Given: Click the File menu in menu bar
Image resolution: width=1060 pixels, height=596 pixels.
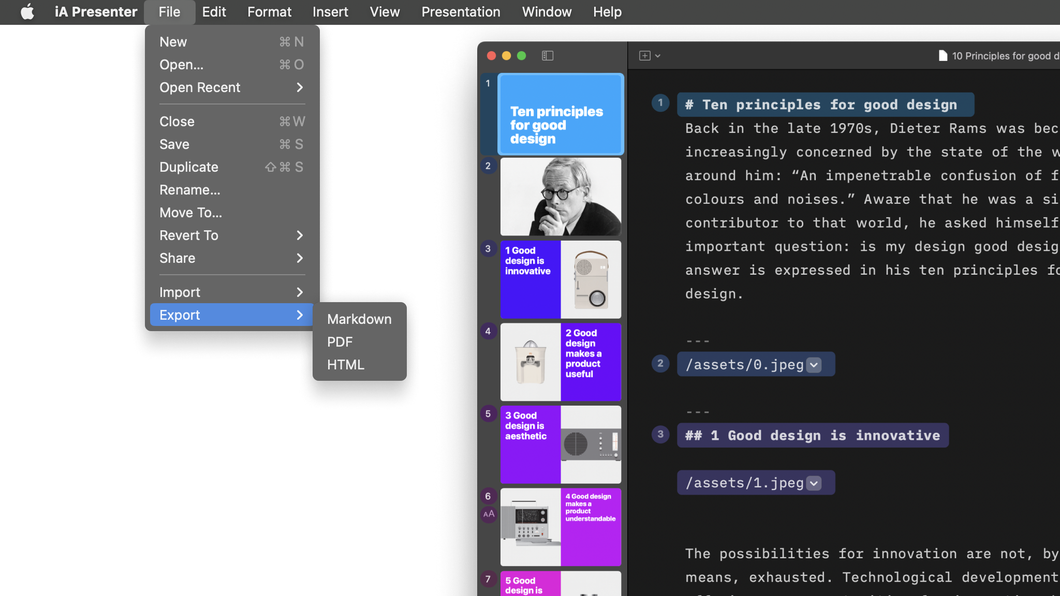Looking at the screenshot, I should point(169,12).
